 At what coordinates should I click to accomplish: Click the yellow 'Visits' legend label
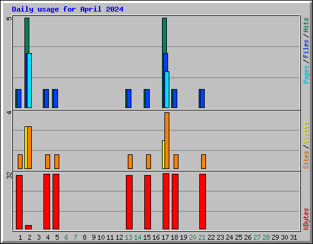(x=306, y=132)
